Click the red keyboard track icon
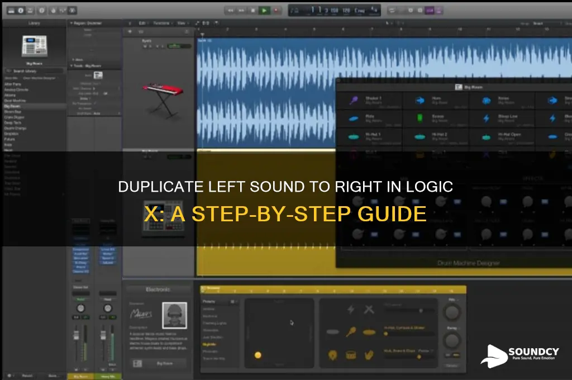This screenshot has height=380, width=572. click(x=164, y=101)
